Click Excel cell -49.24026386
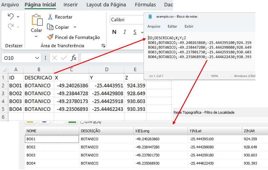This screenshot has height=170, width=268. (x=71, y=85)
